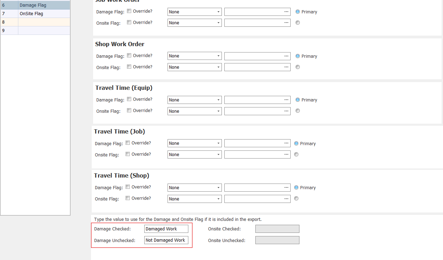Open the browse ellipsis for Shop Work Order Damage Flag

tap(286, 56)
